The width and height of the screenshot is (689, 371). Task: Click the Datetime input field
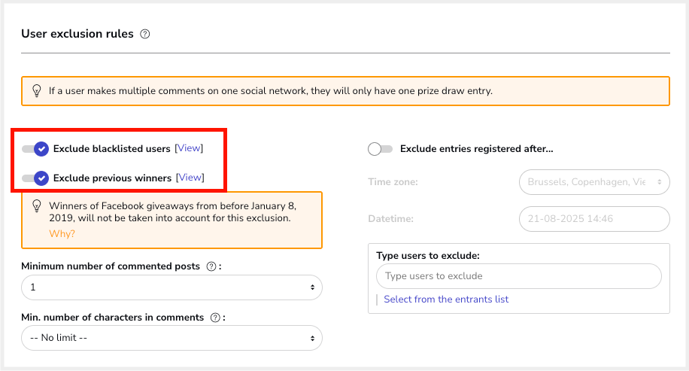(x=593, y=219)
